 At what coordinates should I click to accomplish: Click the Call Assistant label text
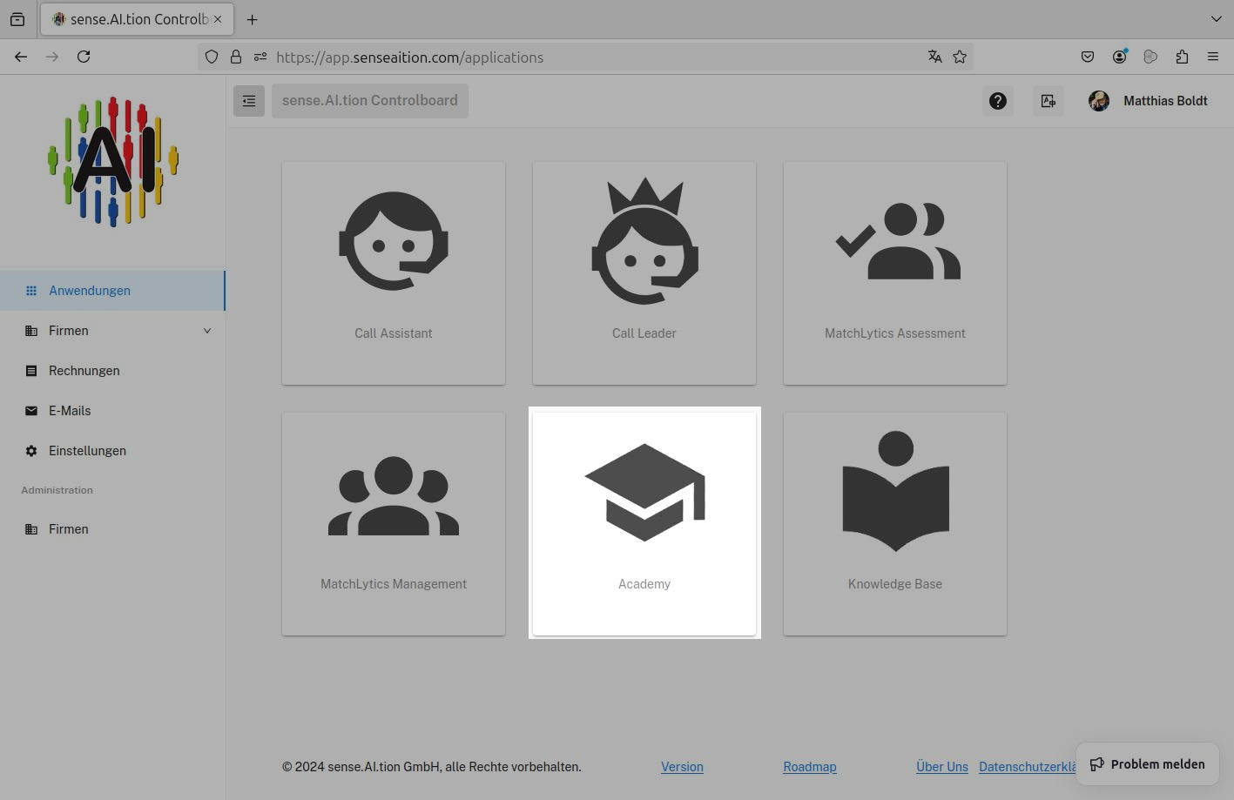pos(394,333)
